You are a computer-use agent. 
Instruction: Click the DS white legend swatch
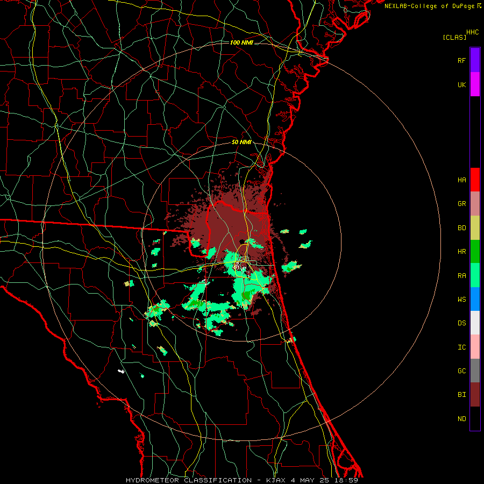[x=475, y=323]
